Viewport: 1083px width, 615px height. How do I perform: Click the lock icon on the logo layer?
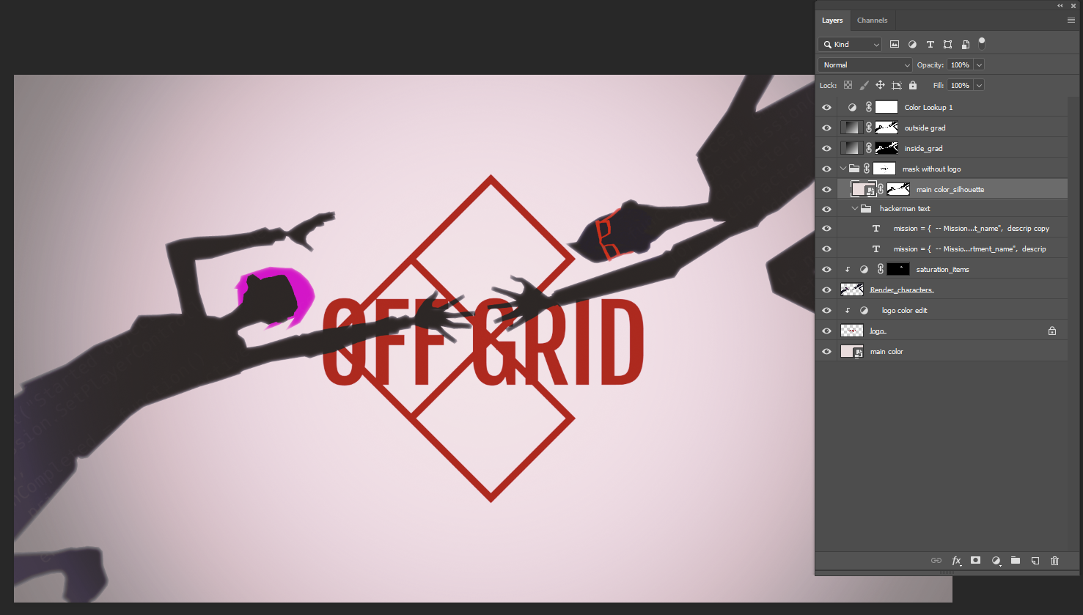click(1052, 331)
